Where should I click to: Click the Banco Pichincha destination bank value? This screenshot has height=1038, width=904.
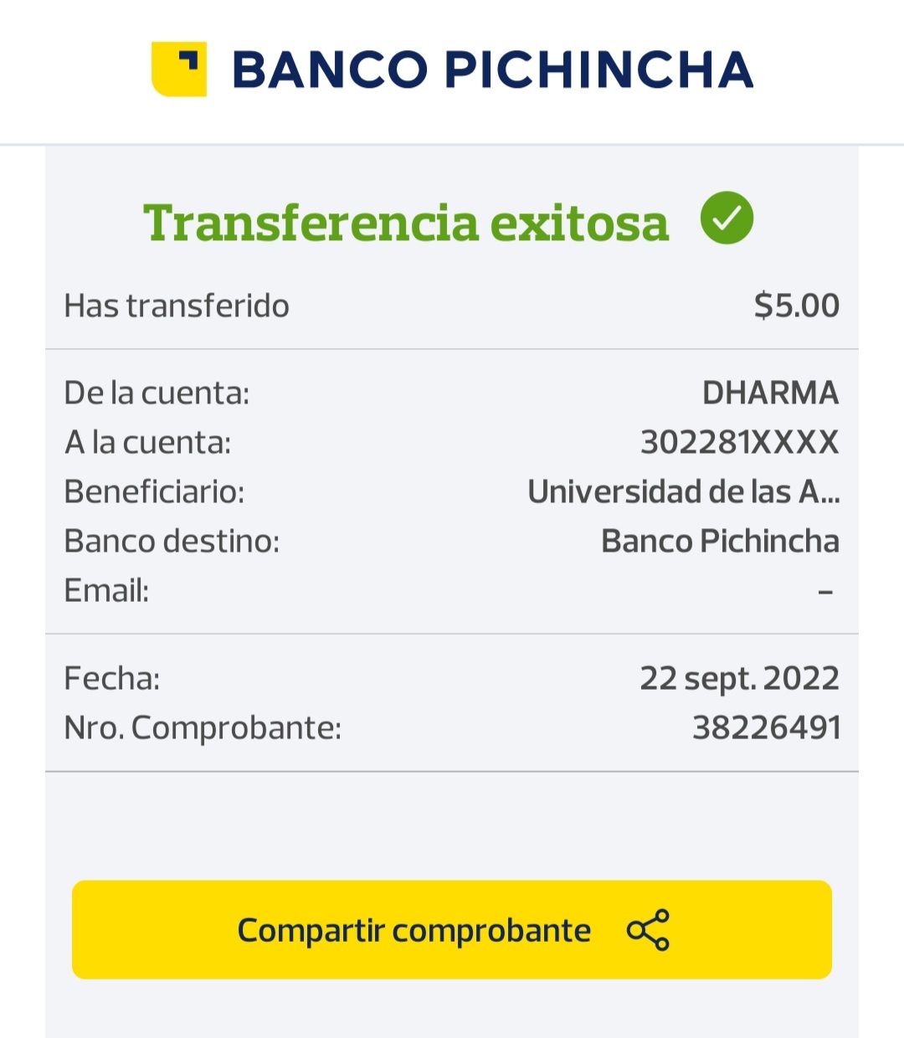[720, 541]
